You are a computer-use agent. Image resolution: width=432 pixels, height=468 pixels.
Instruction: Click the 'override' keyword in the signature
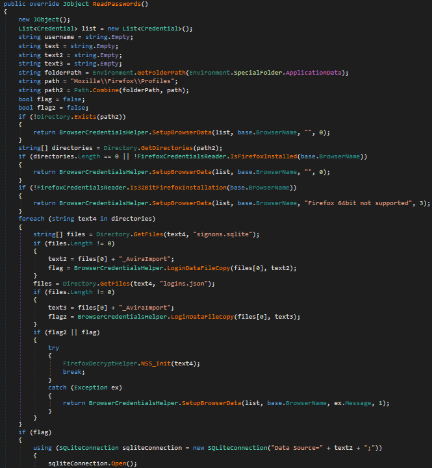(x=44, y=4)
